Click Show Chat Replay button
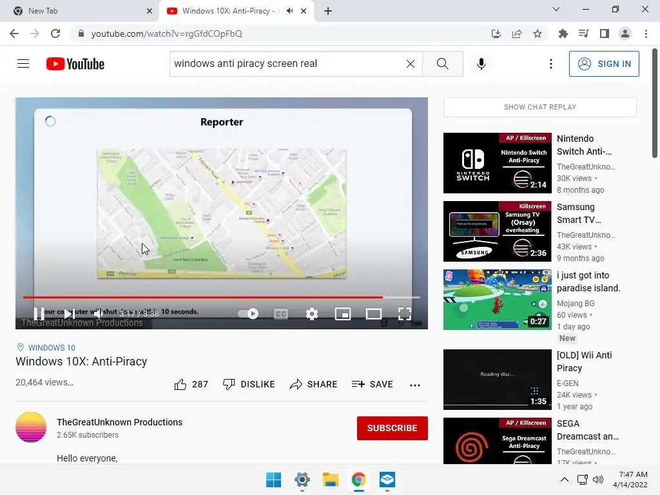660x495 pixels. click(x=540, y=108)
